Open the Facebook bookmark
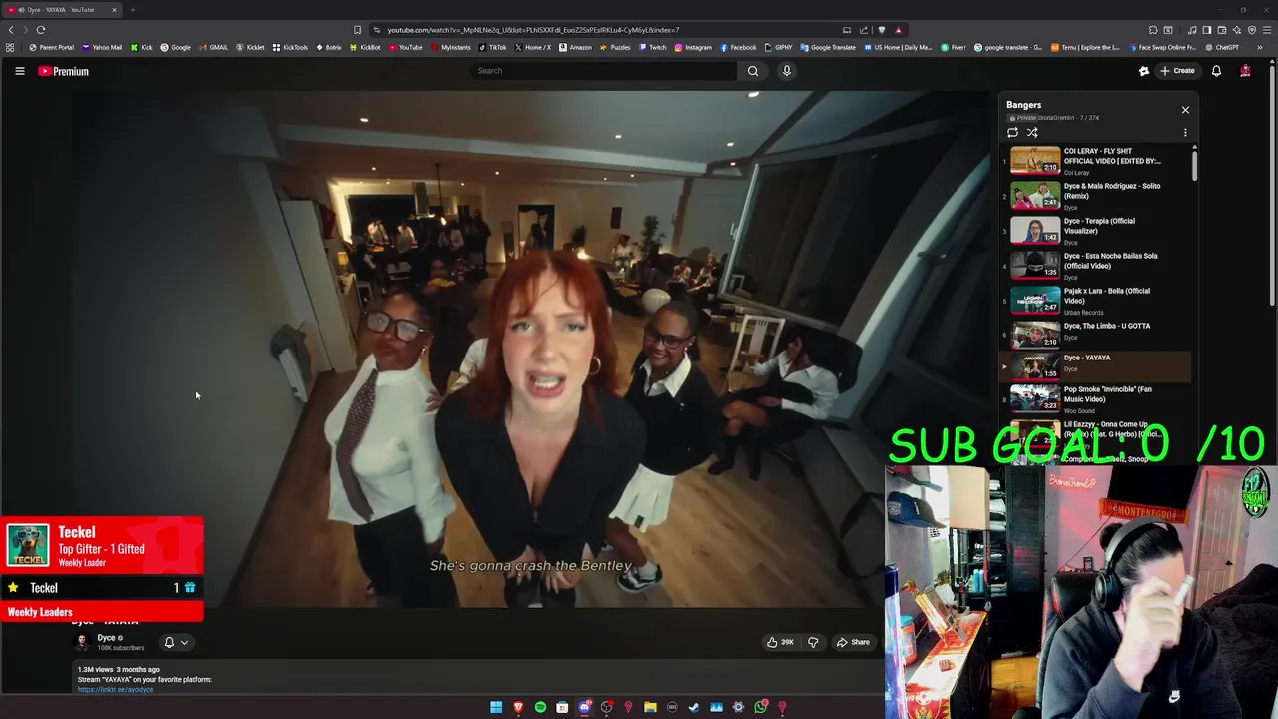Viewport: 1278px width, 719px height. pyautogui.click(x=738, y=47)
